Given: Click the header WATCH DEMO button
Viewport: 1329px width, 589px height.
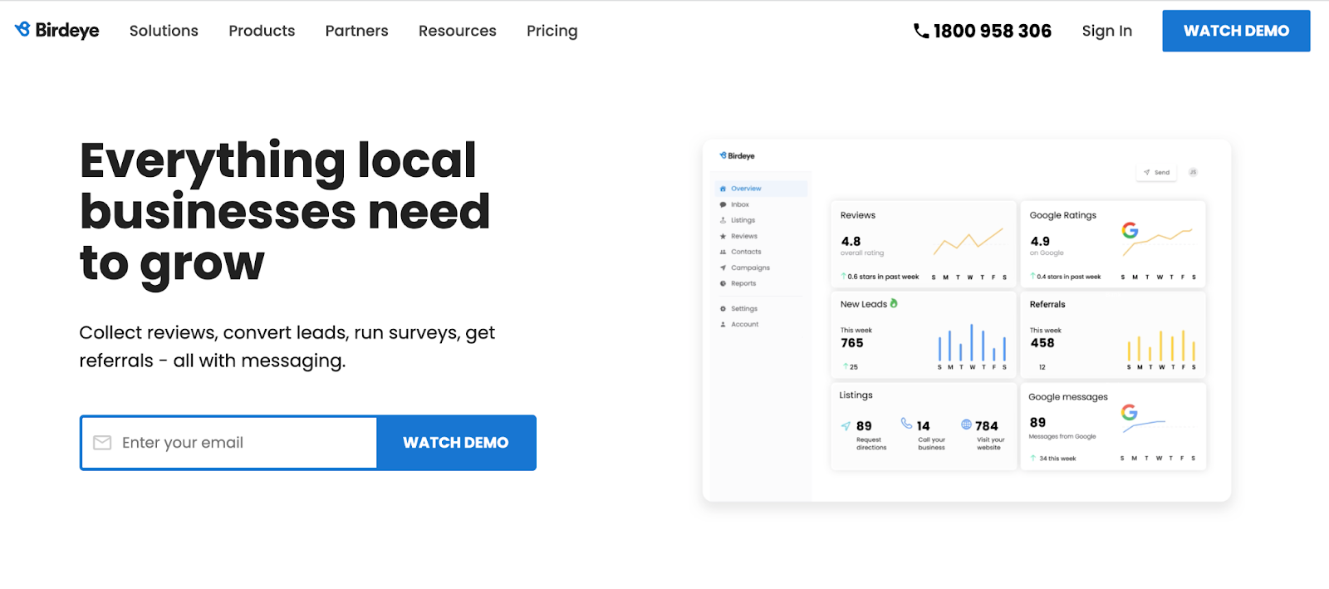Looking at the screenshot, I should (1236, 31).
